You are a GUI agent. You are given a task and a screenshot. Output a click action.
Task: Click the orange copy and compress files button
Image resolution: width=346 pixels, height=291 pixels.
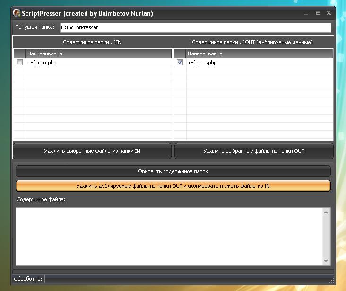(173, 186)
